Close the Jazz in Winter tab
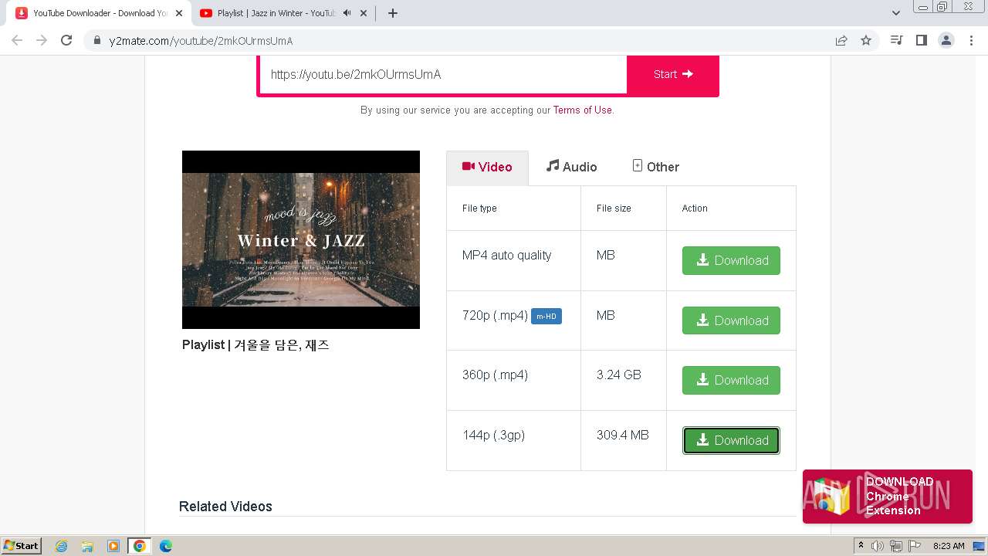 pyautogui.click(x=364, y=13)
